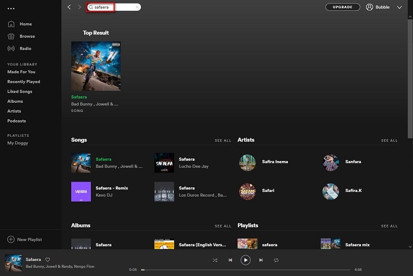413x276 pixels.
Task: Open the My Doggy playlist
Action: (x=18, y=143)
